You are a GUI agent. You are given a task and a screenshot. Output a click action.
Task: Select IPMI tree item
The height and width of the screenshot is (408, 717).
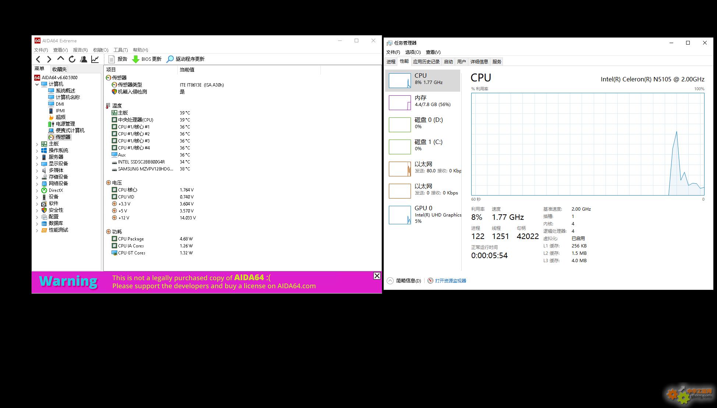(x=56, y=110)
